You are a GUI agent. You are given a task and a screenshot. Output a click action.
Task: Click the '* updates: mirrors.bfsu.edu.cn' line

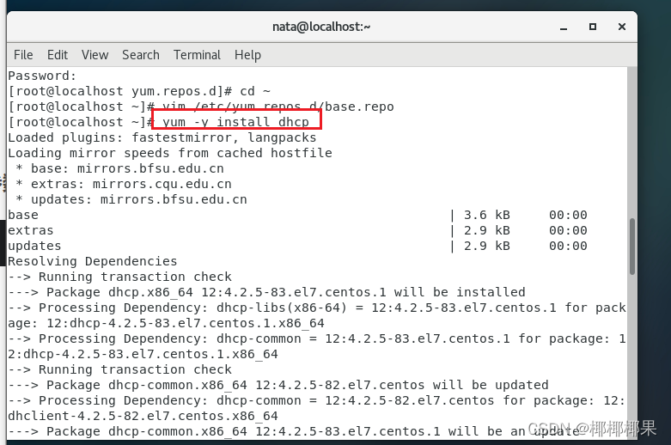pos(131,199)
